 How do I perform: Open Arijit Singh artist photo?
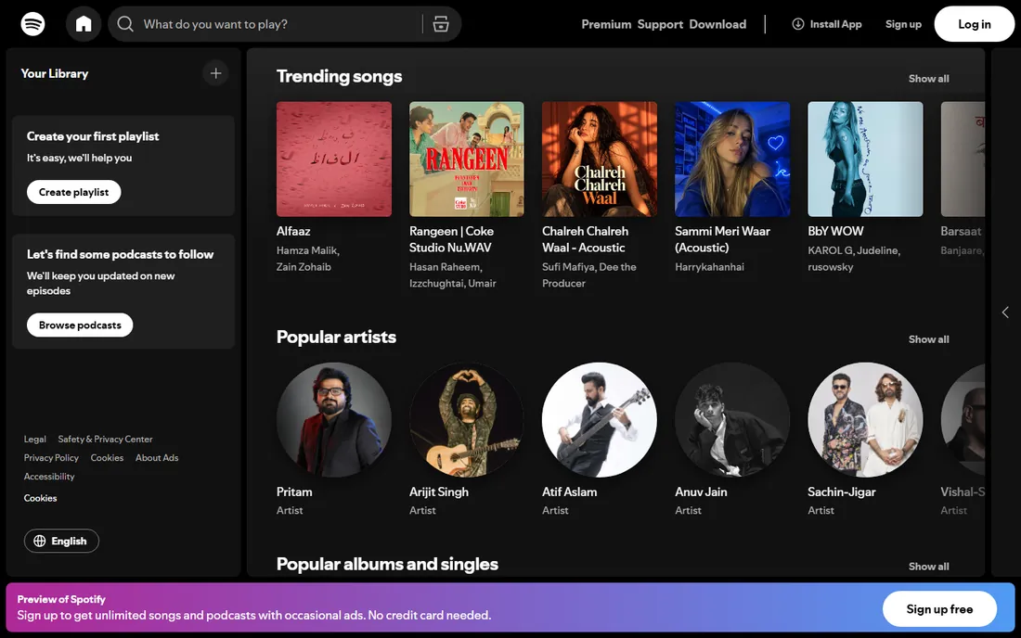coord(467,419)
